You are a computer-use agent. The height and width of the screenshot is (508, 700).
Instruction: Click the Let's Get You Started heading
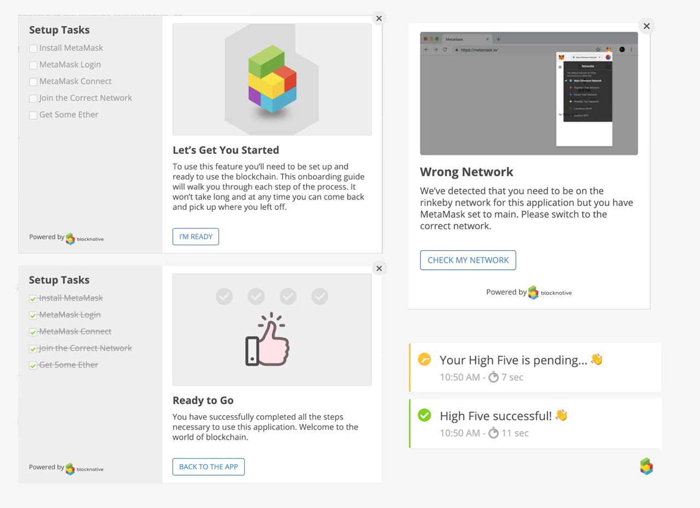coord(226,150)
